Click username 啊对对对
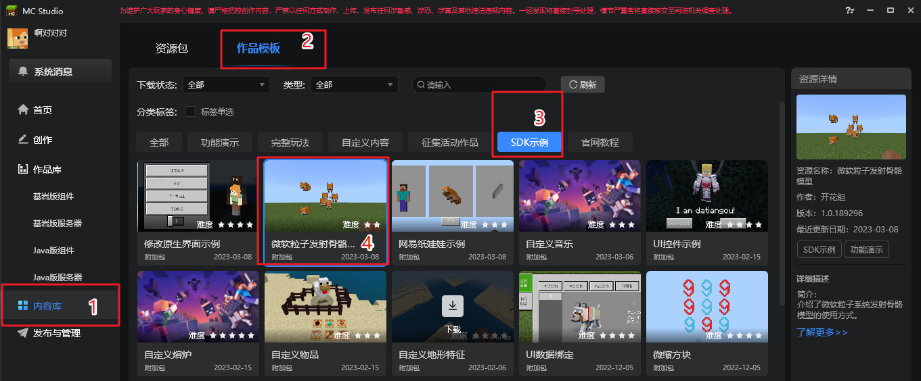This screenshot has width=921, height=381. pyautogui.click(x=51, y=33)
